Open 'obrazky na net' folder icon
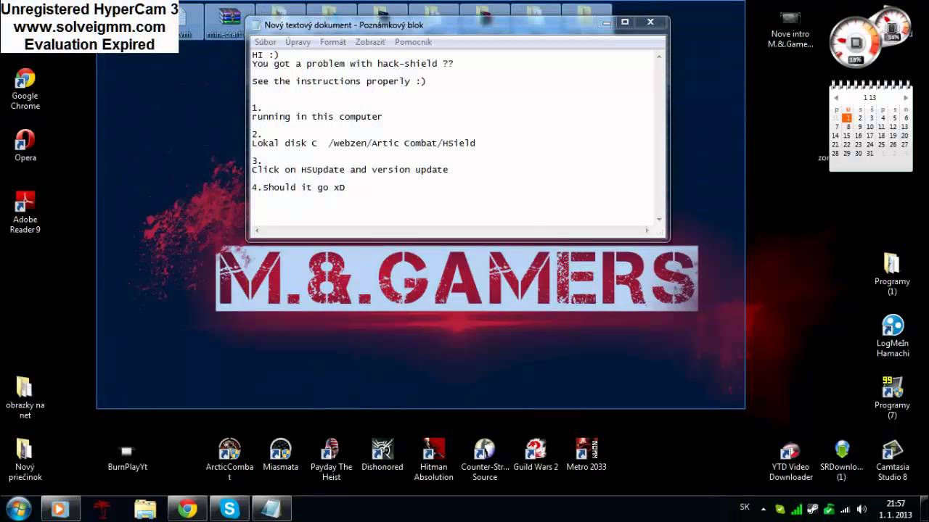This screenshot has height=522, width=929. (25, 397)
